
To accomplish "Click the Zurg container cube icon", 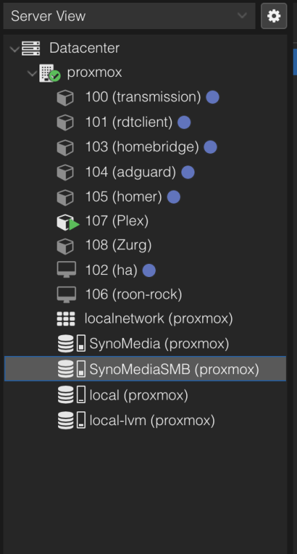I will tap(65, 247).
